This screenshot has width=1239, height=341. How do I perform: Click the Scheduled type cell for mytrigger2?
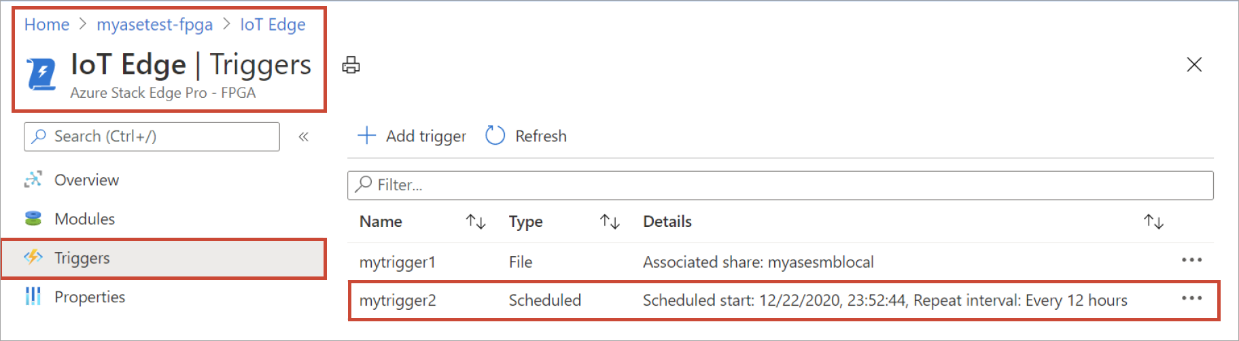[x=545, y=300]
